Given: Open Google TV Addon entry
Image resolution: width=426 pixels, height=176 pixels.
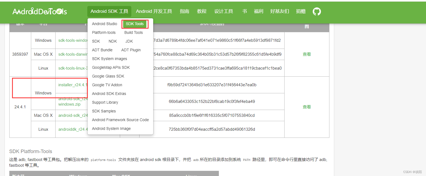Looking at the screenshot, I should click(x=107, y=85).
